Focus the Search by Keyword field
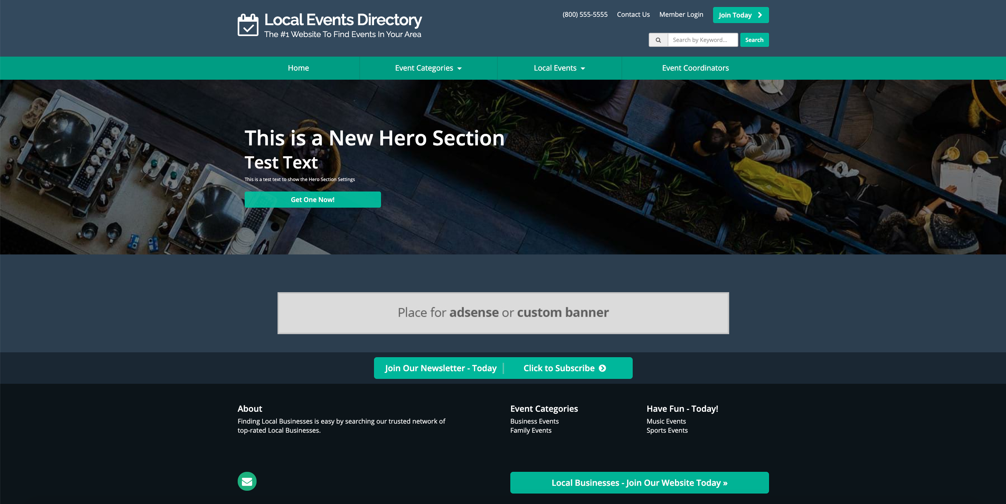 tap(702, 40)
